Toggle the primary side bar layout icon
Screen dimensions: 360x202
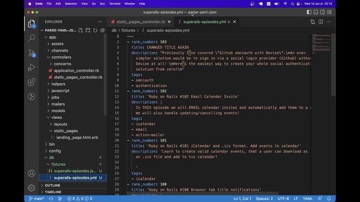(309, 12)
